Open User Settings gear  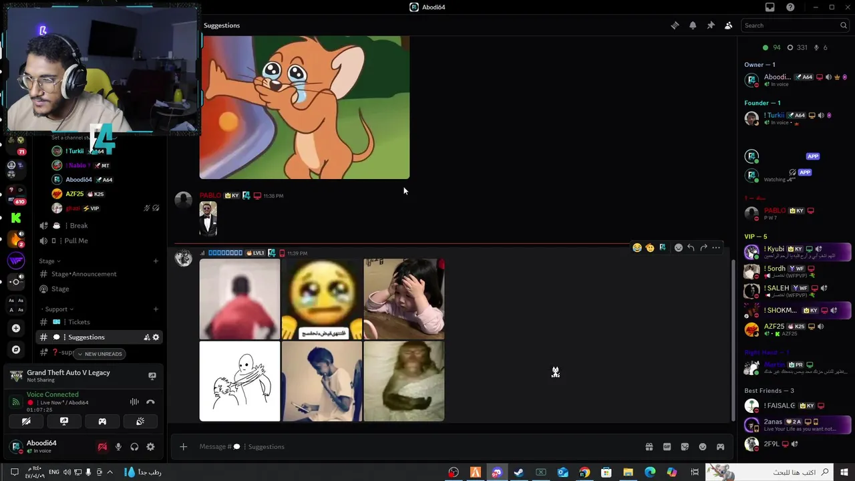click(150, 447)
